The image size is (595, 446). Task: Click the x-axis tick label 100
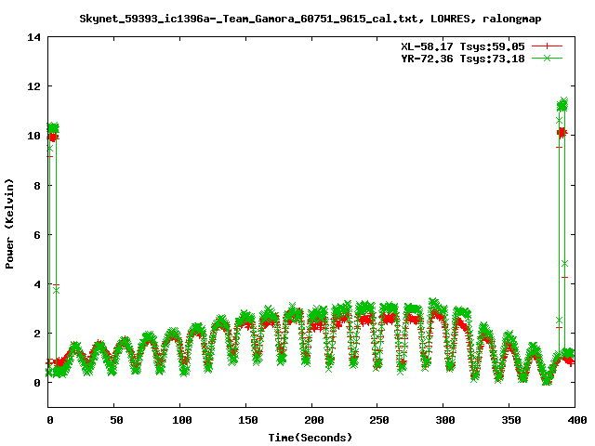click(182, 420)
